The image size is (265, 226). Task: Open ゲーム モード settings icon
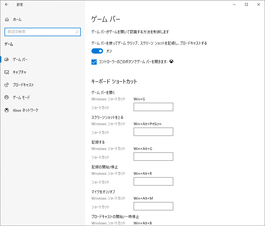pos(7,97)
